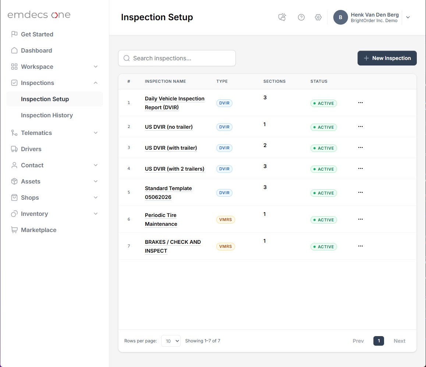Expand the Shops menu chevron

point(96,197)
